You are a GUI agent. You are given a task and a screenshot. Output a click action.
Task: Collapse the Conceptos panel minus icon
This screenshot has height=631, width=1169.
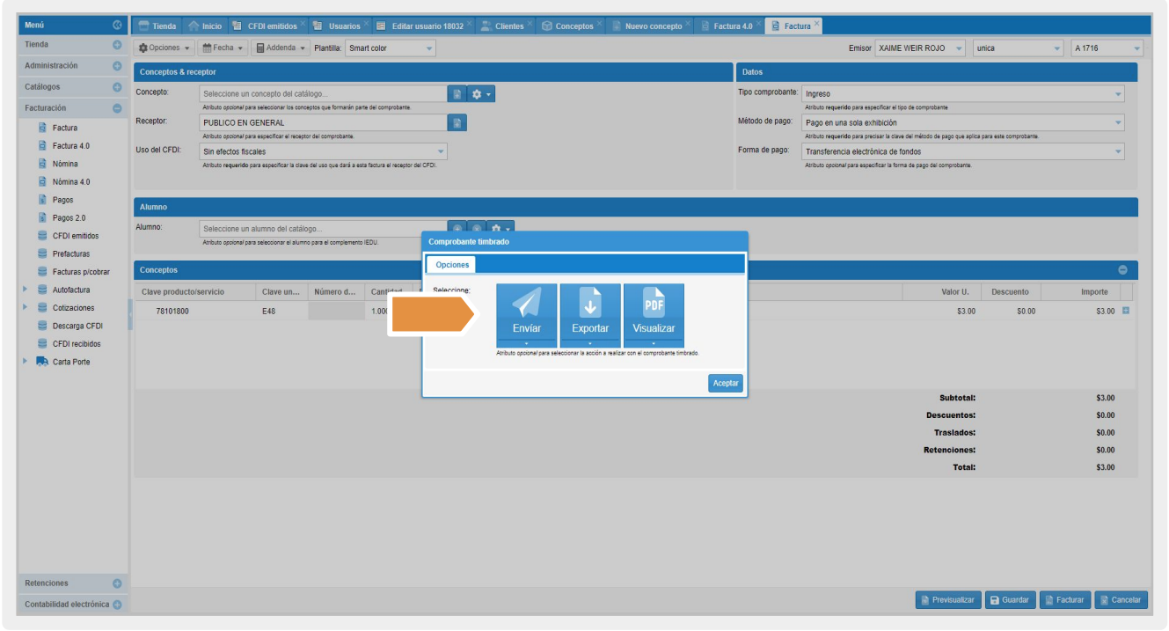click(x=1122, y=270)
